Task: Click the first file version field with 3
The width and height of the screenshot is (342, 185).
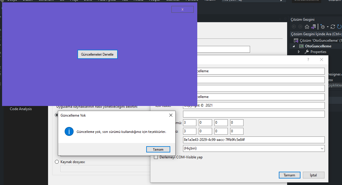Action: pyautogui.click(x=190, y=131)
